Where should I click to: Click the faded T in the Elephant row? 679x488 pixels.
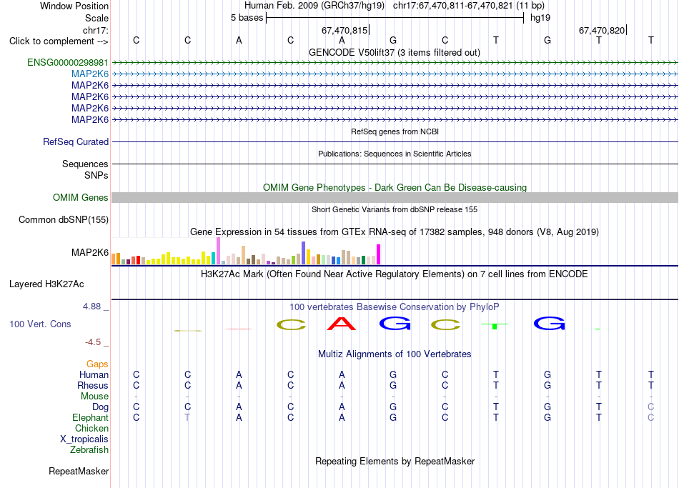point(187,417)
